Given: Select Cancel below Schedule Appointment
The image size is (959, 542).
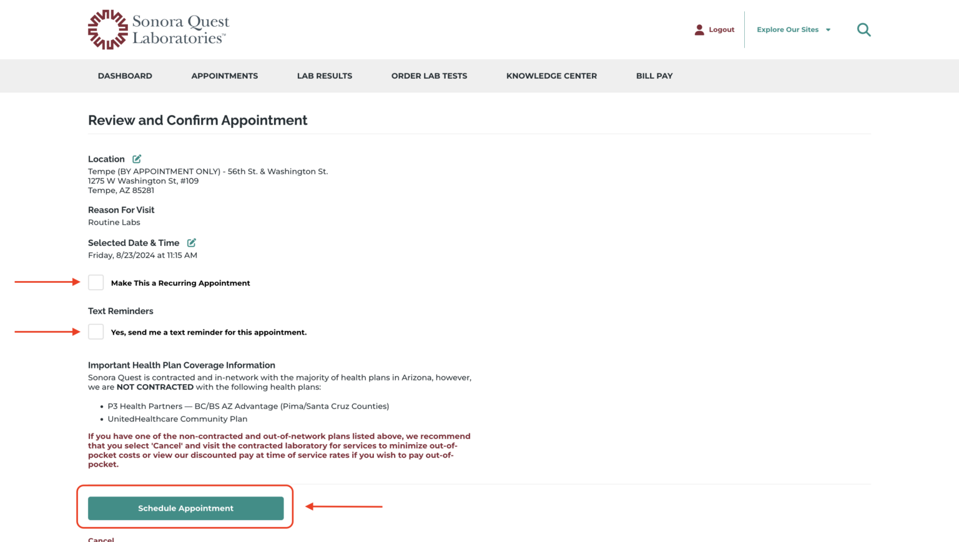Looking at the screenshot, I should click(x=101, y=540).
